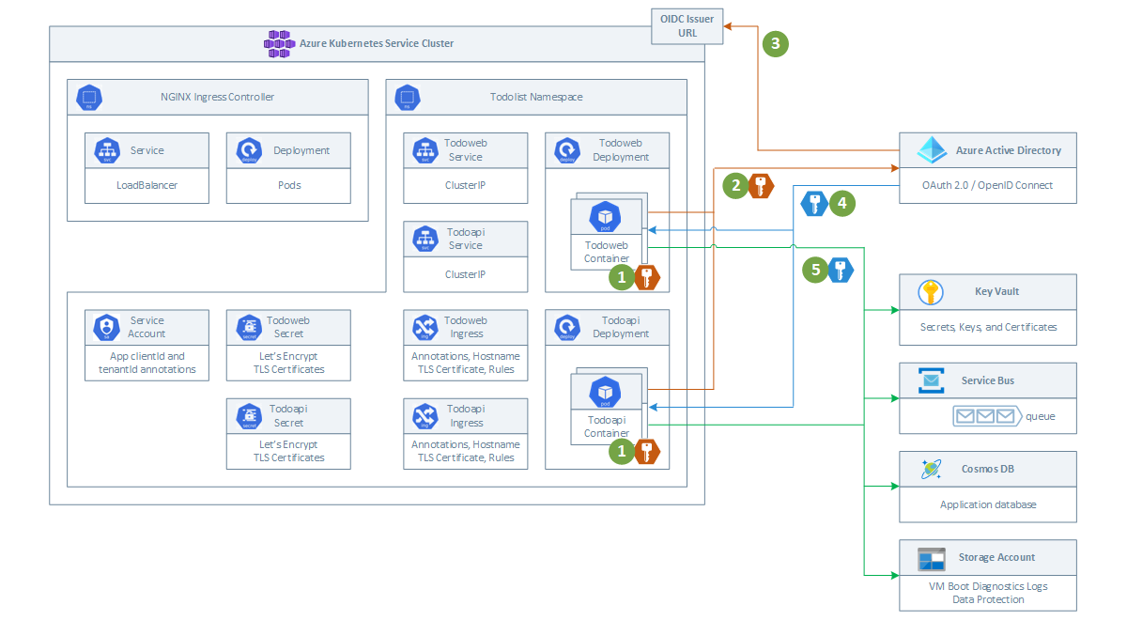Click the OIDC Issuer URL box
Image resolution: width=1127 pixels, height=620 pixels.
click(688, 25)
